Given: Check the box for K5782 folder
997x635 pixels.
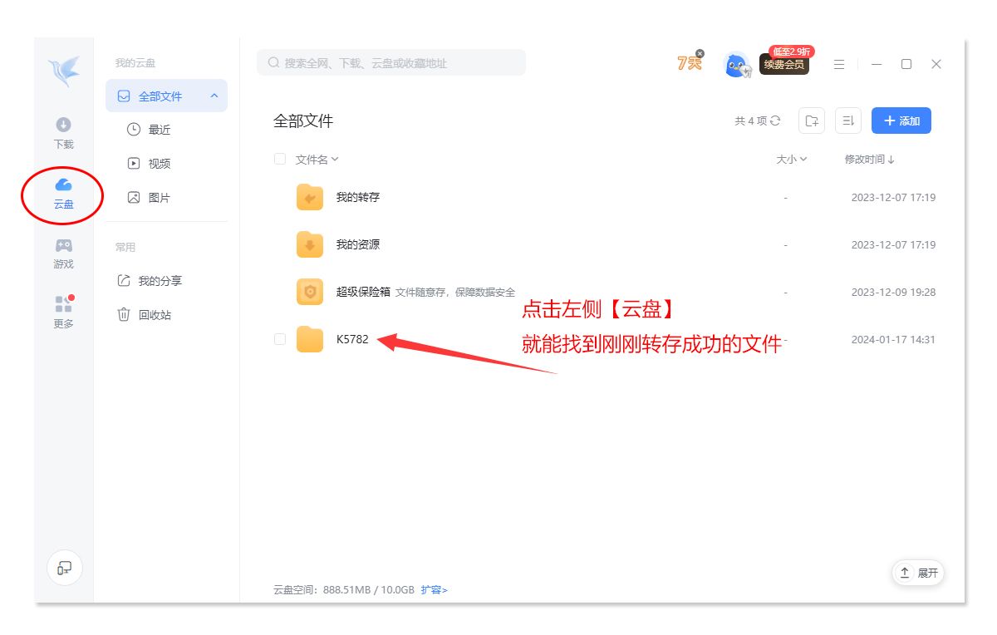Looking at the screenshot, I should coord(280,339).
